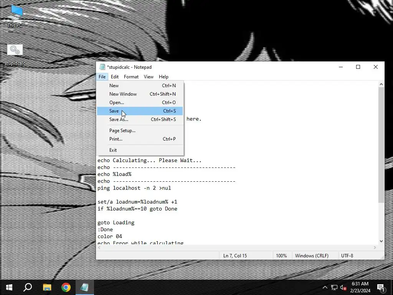Click the Notepad title bar icon
The width and height of the screenshot is (393, 295).
coord(102,67)
